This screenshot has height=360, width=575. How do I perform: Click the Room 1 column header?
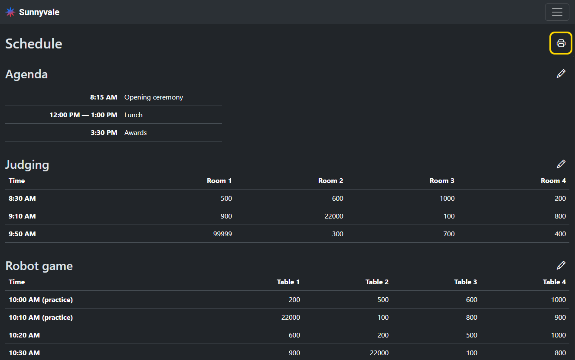tap(219, 181)
